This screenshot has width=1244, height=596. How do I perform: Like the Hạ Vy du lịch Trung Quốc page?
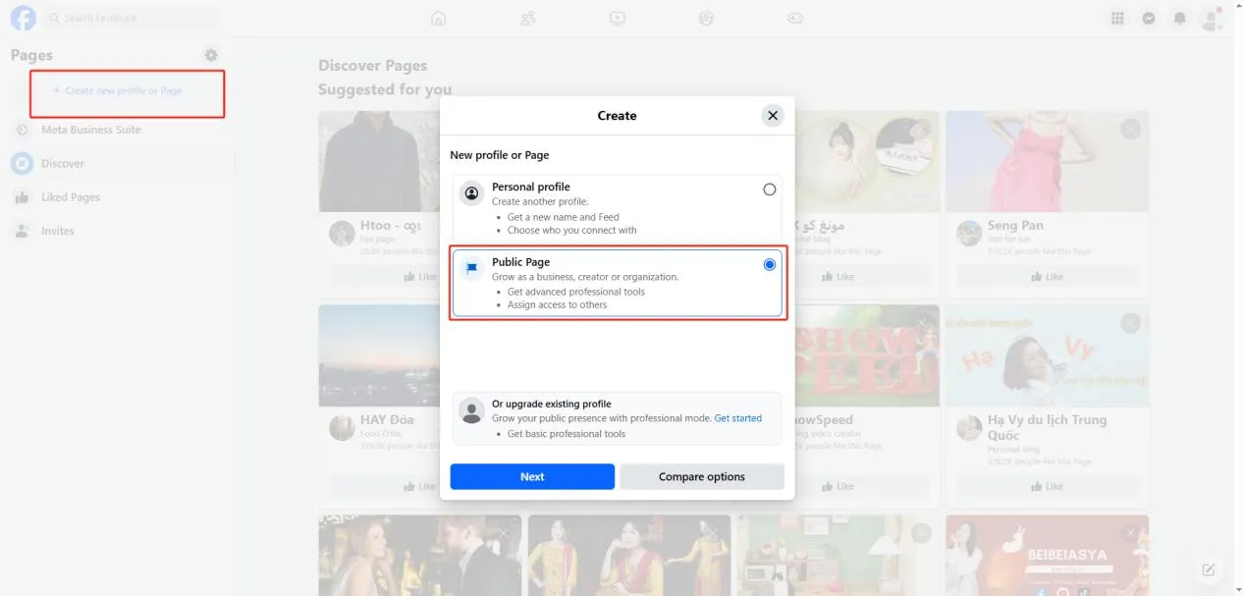(1047, 486)
